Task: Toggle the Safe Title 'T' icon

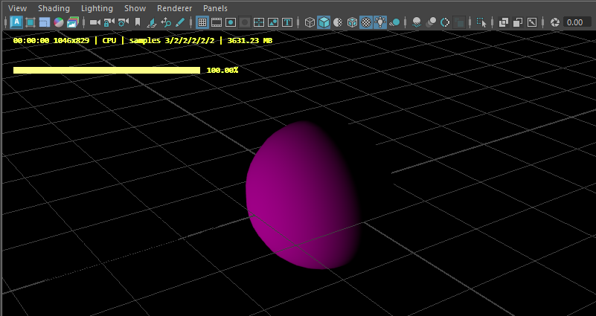Action: point(287,22)
